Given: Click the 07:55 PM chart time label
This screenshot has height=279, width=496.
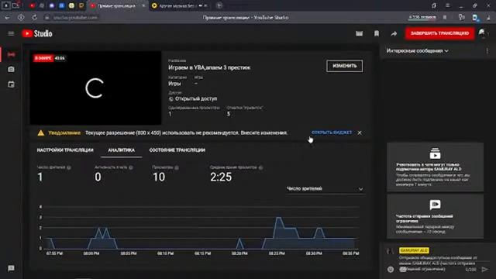Looking at the screenshot, I should click(x=54, y=253).
